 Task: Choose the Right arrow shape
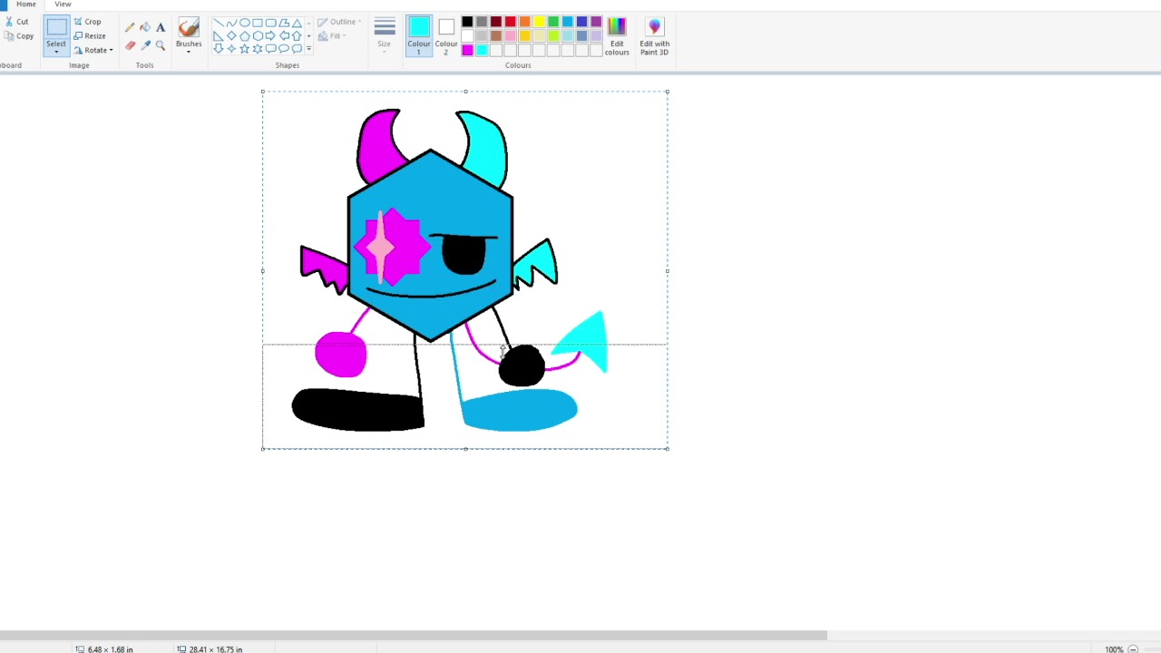click(x=271, y=36)
